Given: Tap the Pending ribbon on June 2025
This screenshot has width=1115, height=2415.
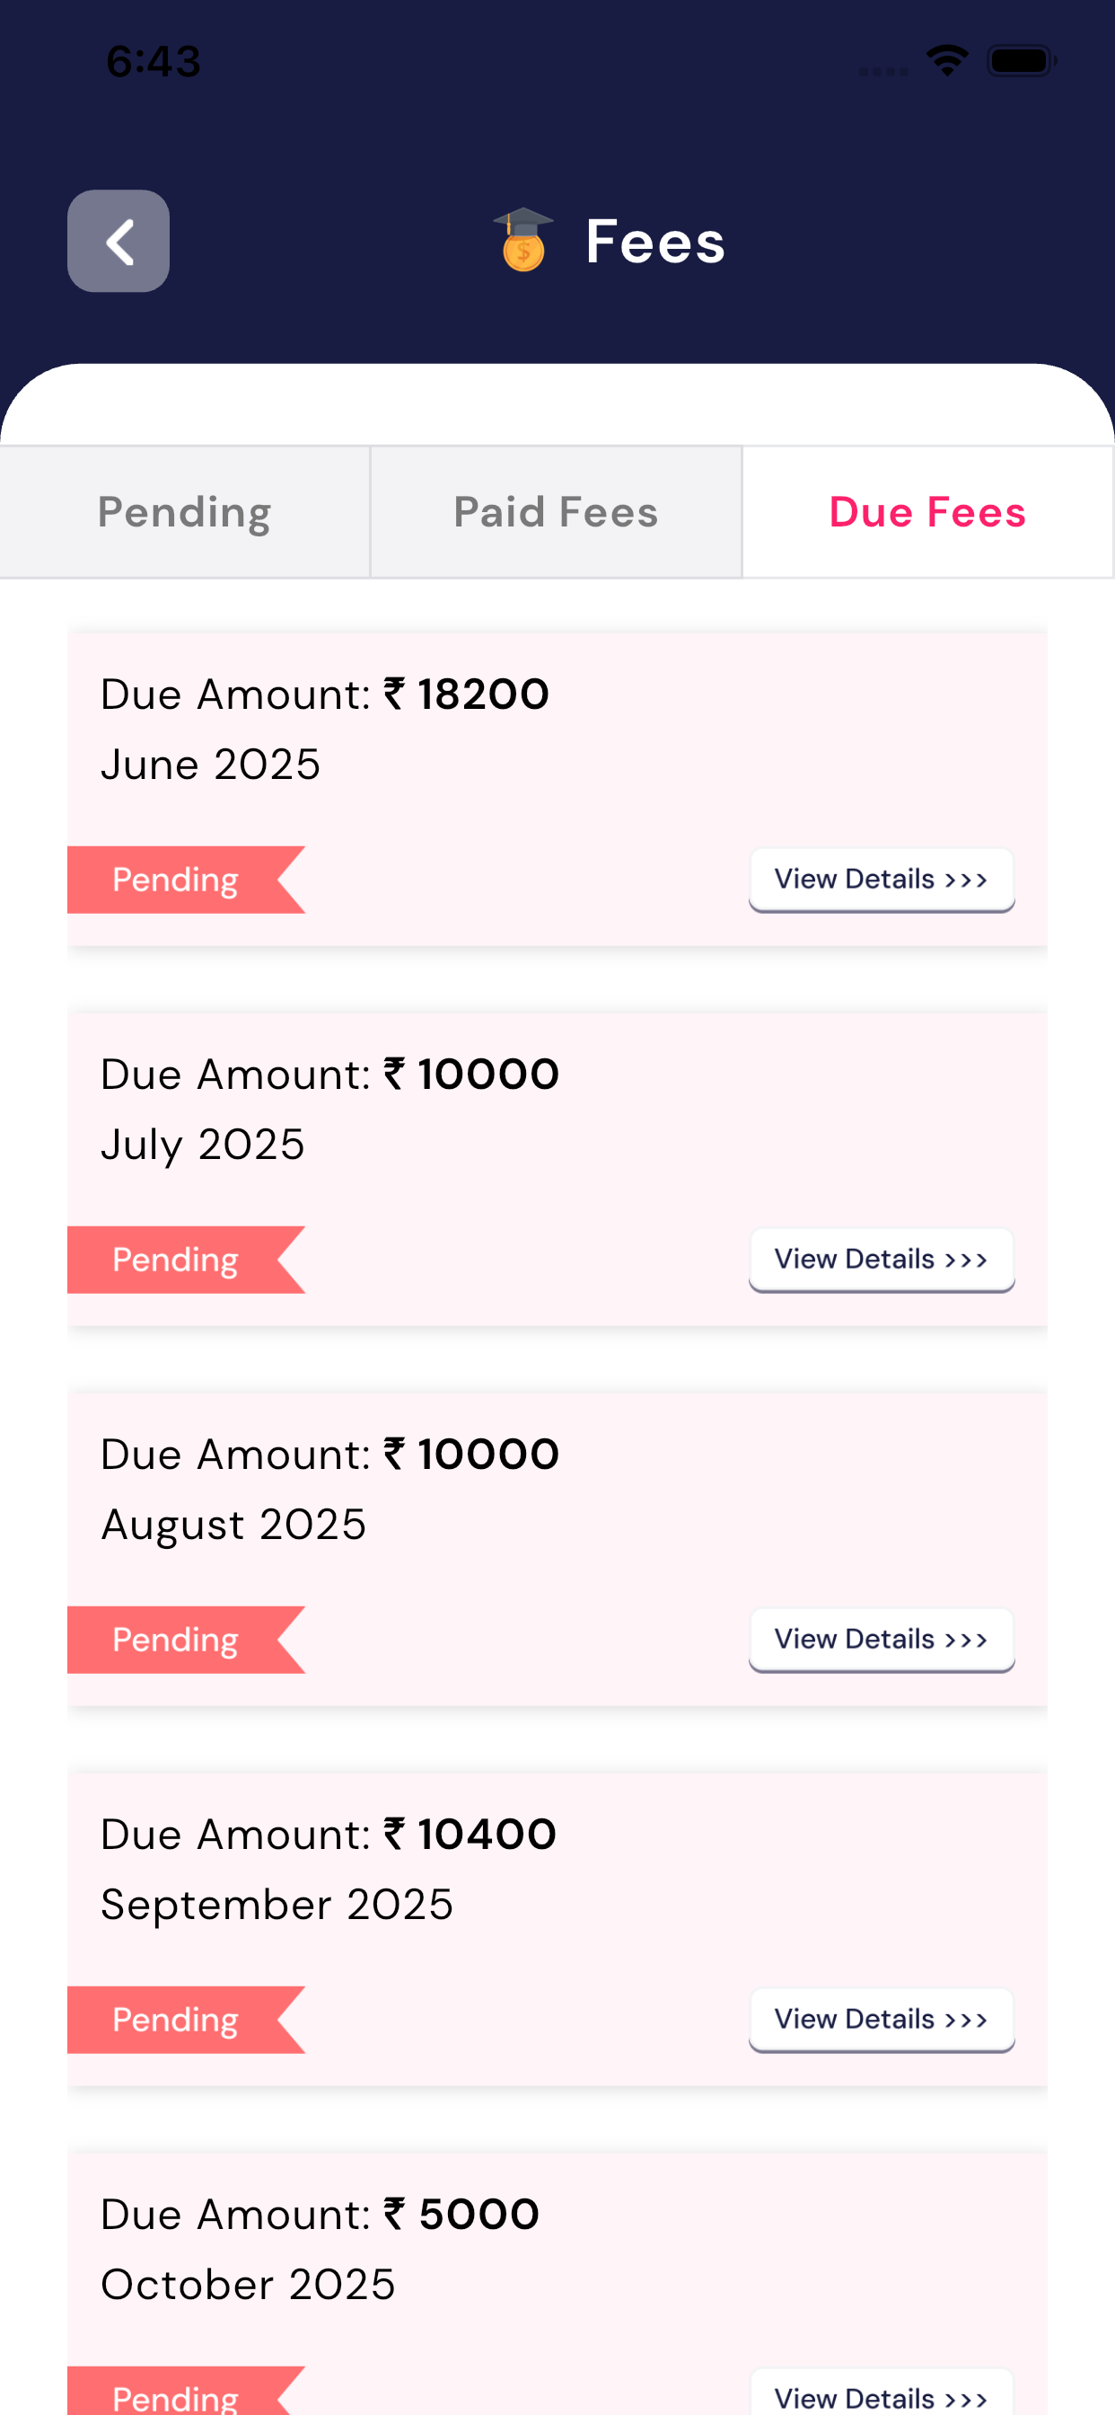Looking at the screenshot, I should pyautogui.click(x=176, y=880).
